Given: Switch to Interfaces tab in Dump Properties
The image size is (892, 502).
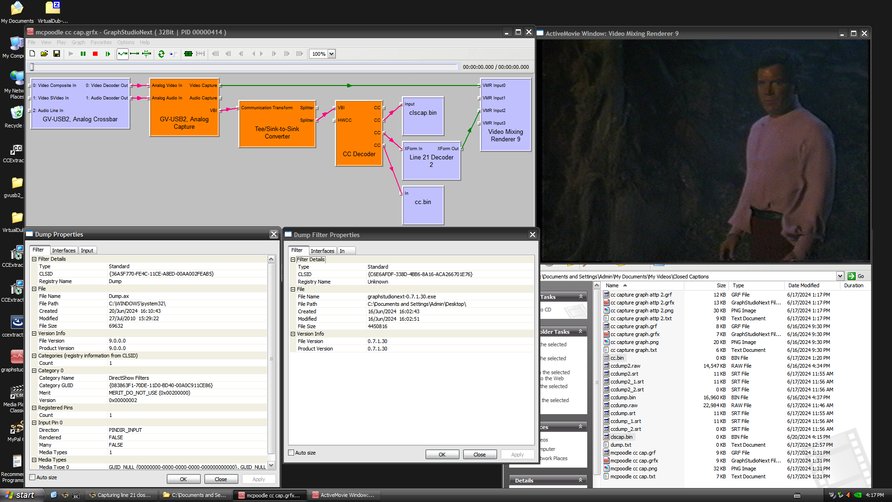Looking at the screenshot, I should (64, 251).
